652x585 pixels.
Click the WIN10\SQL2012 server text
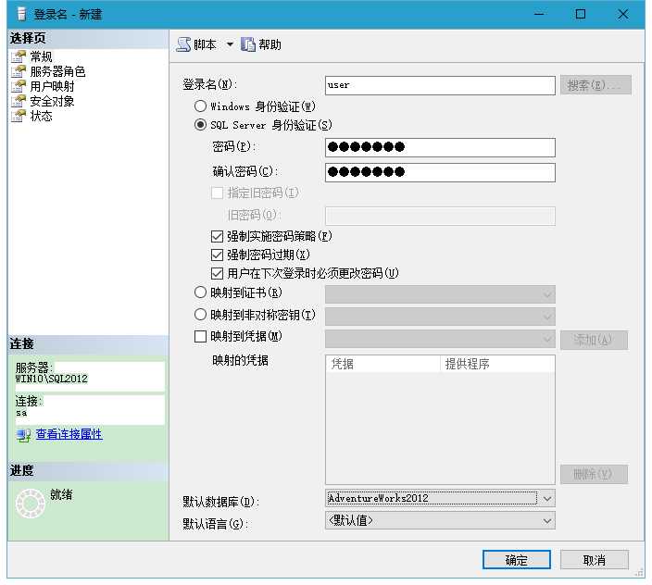tap(52, 379)
